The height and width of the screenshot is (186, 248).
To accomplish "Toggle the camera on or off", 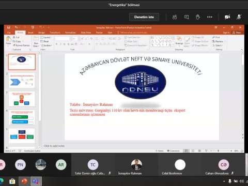I will (227, 17).
